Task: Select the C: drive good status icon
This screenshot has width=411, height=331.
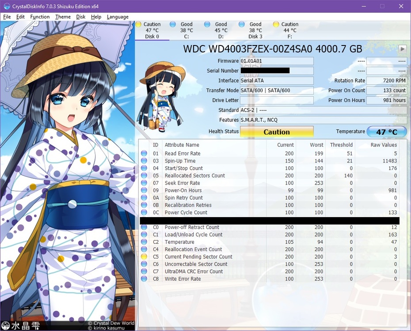Action: pyautogui.click(x=173, y=24)
